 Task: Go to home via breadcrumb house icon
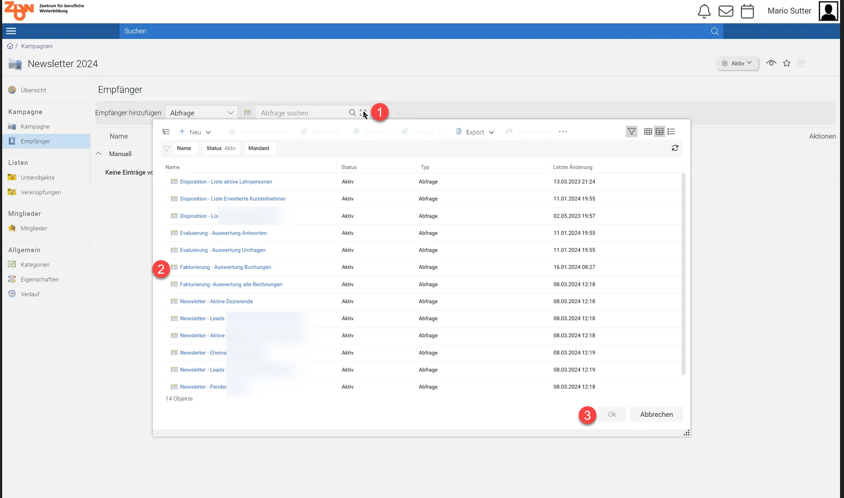click(x=10, y=46)
